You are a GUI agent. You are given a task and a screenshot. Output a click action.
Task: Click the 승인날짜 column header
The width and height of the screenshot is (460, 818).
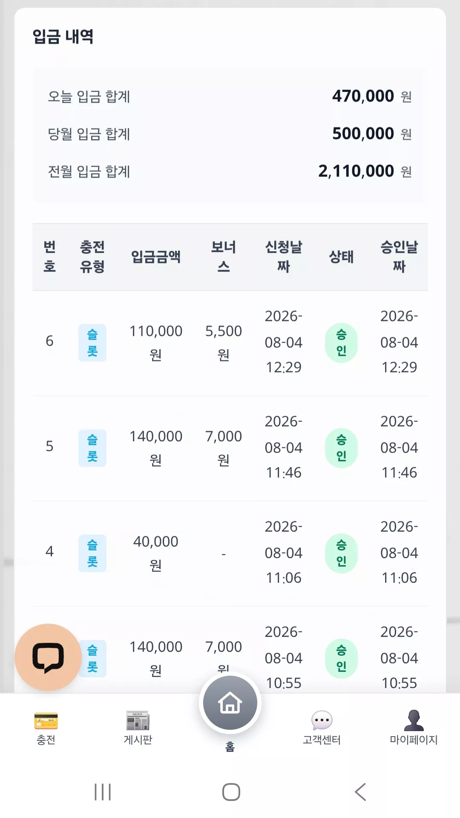[x=399, y=256]
